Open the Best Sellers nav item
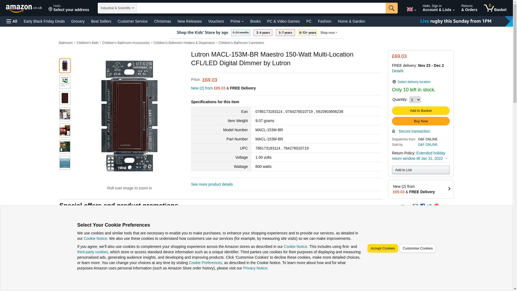Image resolution: width=517 pixels, height=291 pixels. 101,21
